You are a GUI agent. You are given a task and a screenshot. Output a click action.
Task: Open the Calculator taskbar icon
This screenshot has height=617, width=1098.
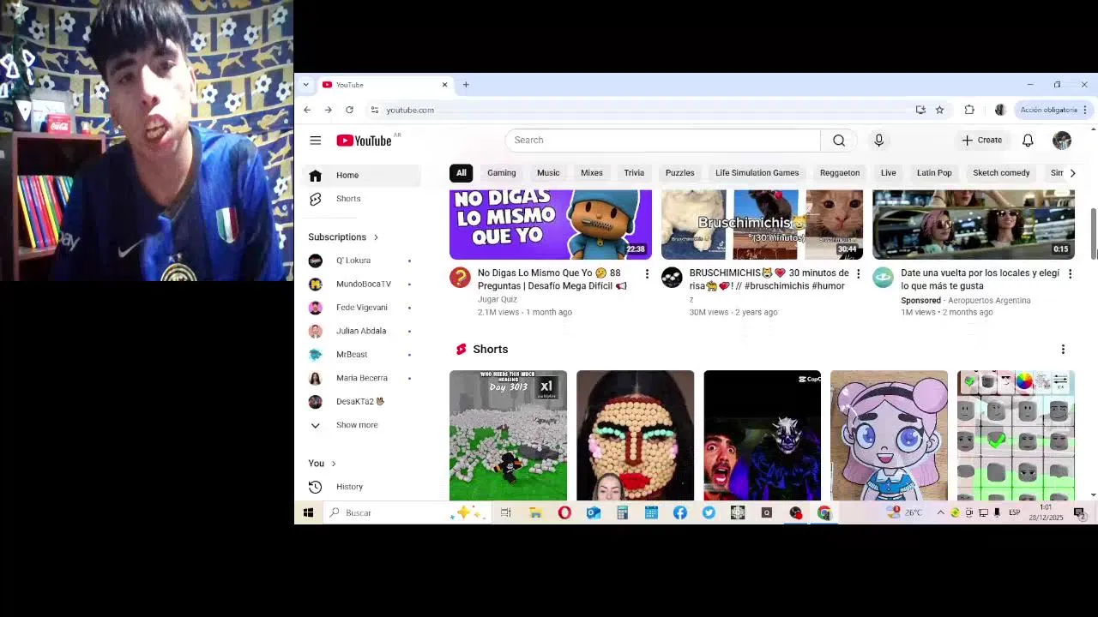click(623, 513)
